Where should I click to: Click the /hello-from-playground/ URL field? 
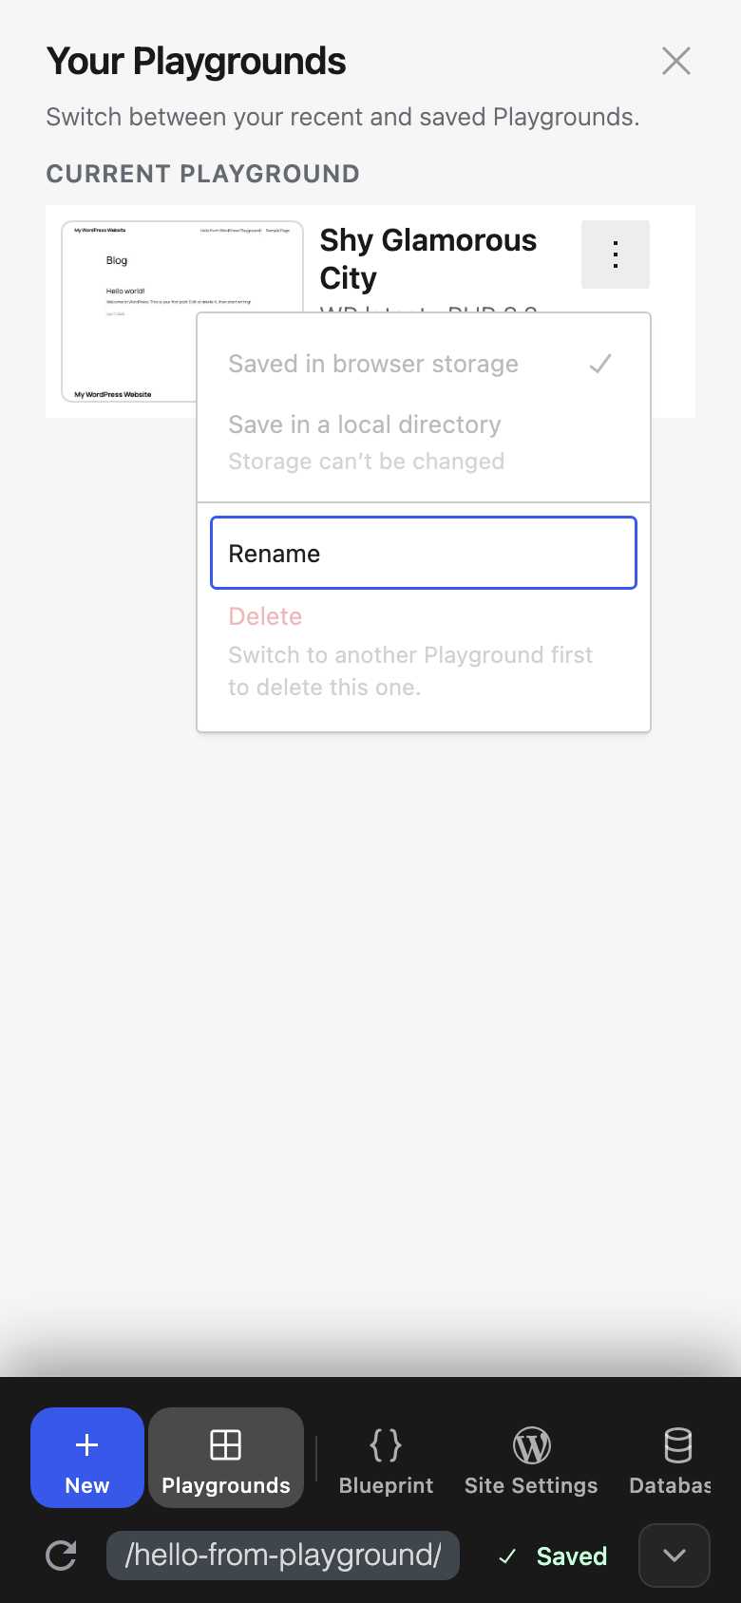coord(283,1556)
